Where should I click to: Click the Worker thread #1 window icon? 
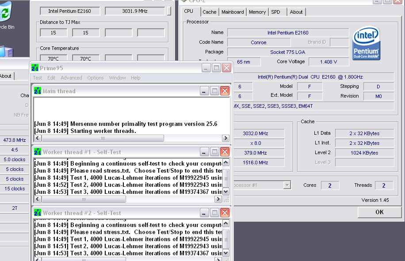click(38, 152)
